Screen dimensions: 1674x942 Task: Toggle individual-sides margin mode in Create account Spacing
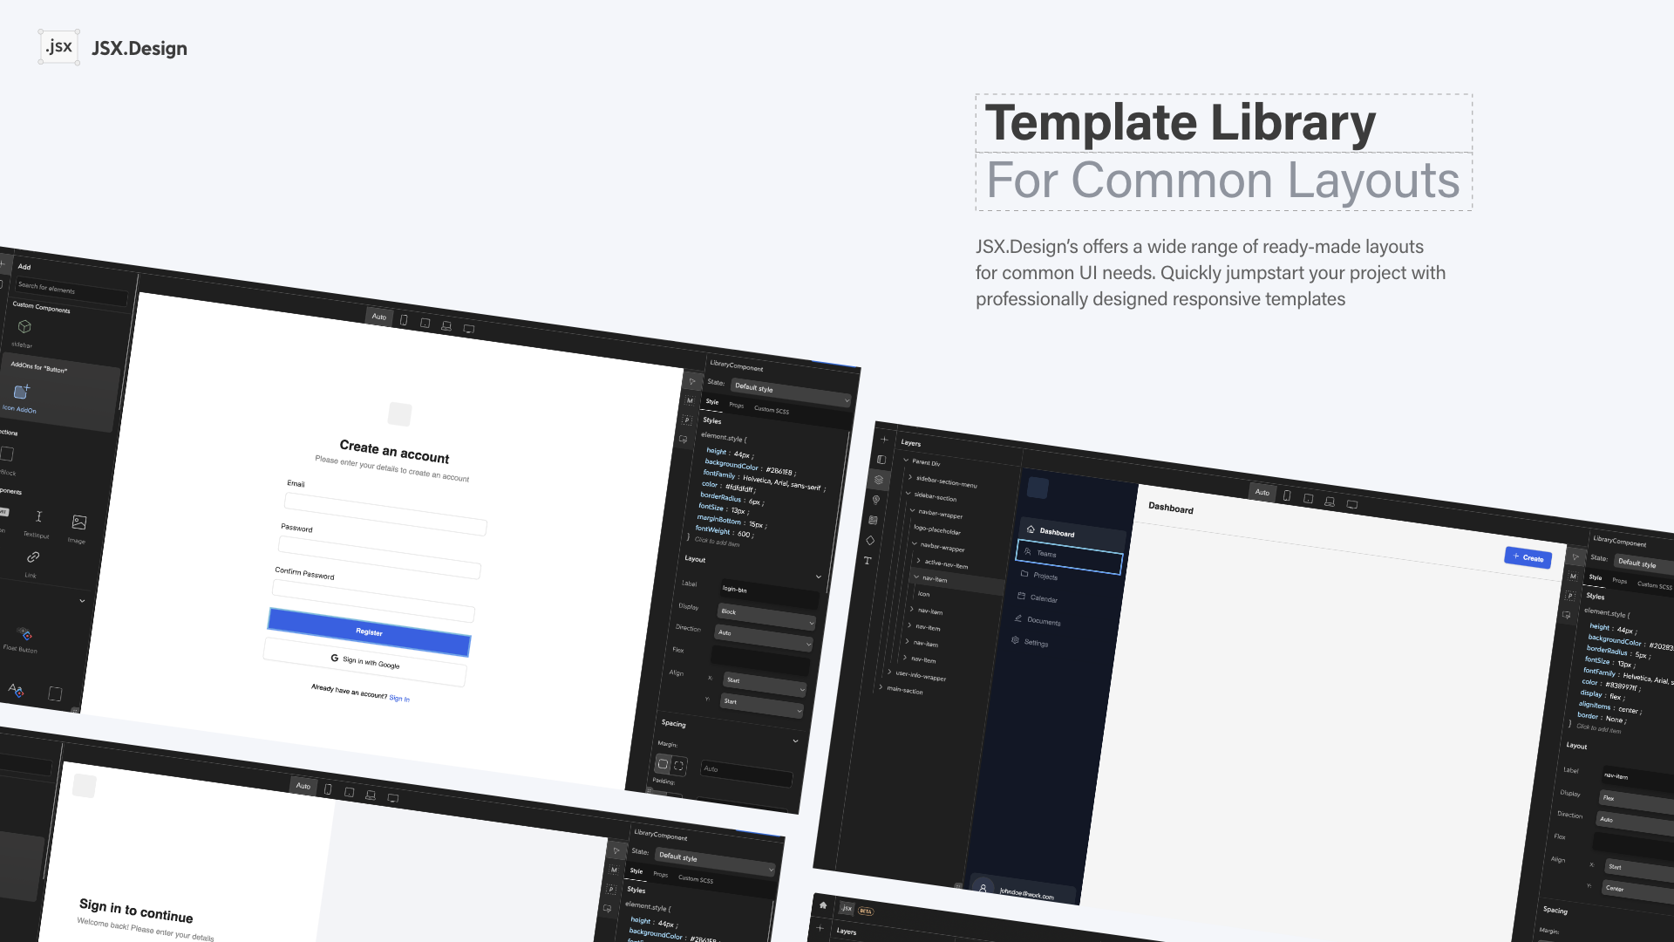point(679,766)
